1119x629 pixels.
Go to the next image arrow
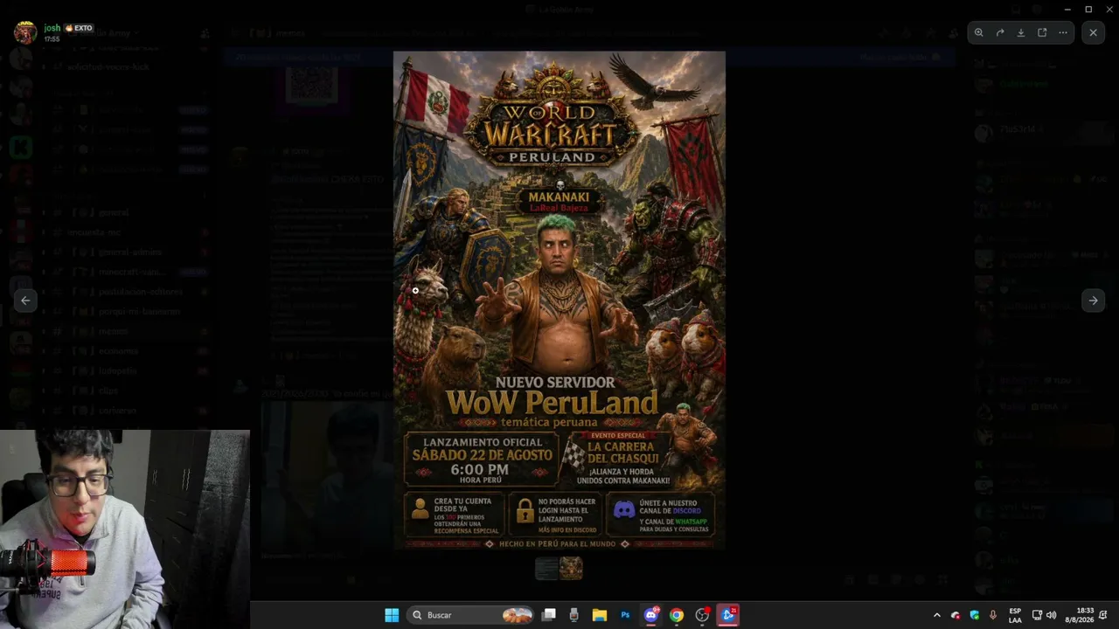pos(1093,301)
